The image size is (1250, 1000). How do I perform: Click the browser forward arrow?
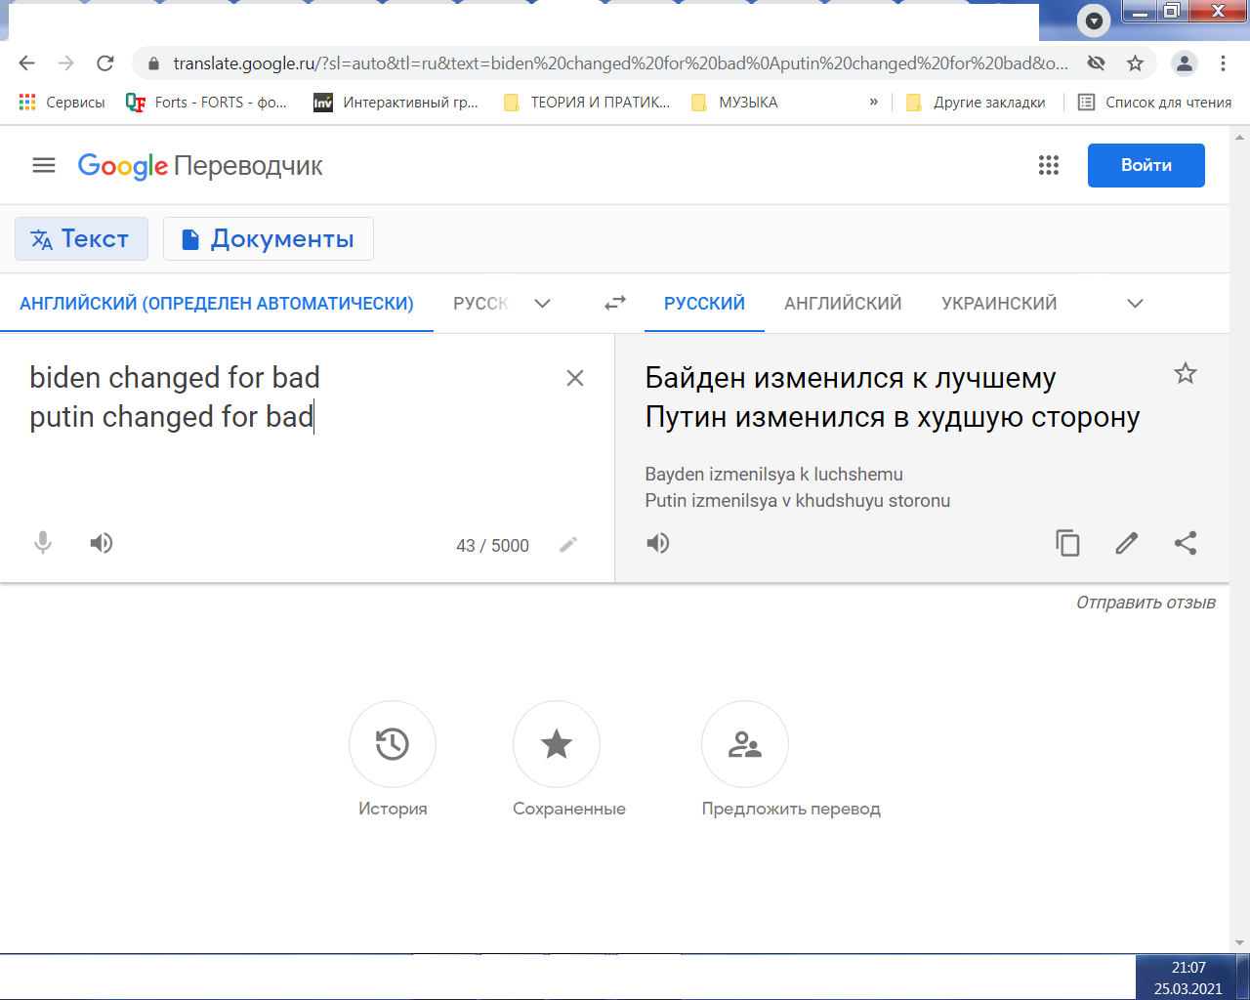(65, 63)
